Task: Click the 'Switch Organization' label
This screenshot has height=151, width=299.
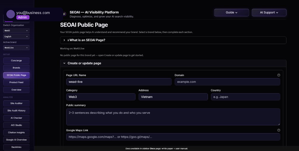Action: pyautogui.click(x=13, y=25)
